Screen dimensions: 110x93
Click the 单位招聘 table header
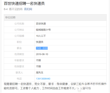tap(55, 17)
